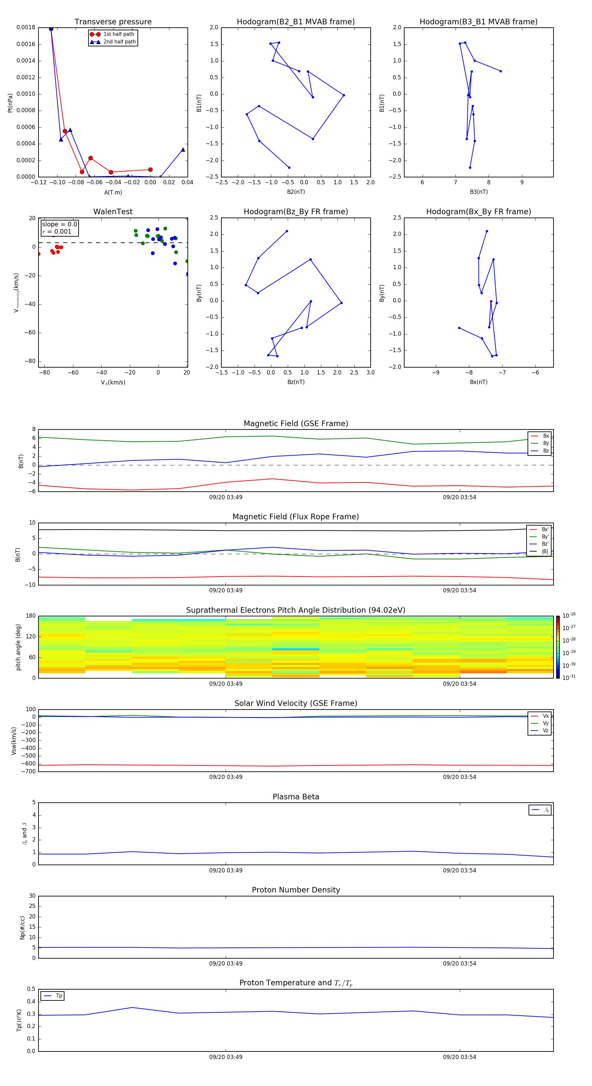Click the "A(T·m)" x-axis label

click(113, 192)
